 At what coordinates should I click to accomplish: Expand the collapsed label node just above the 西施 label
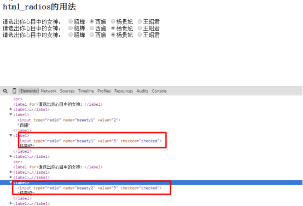[11, 110]
